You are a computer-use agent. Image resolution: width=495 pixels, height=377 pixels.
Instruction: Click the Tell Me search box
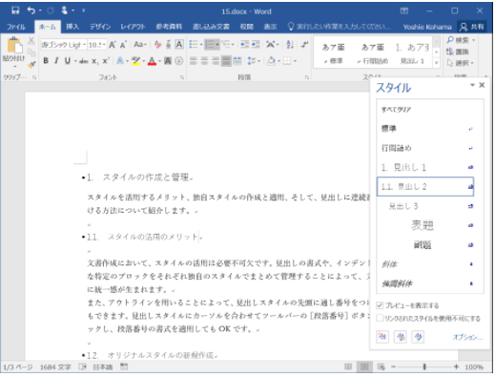pyautogui.click(x=339, y=27)
